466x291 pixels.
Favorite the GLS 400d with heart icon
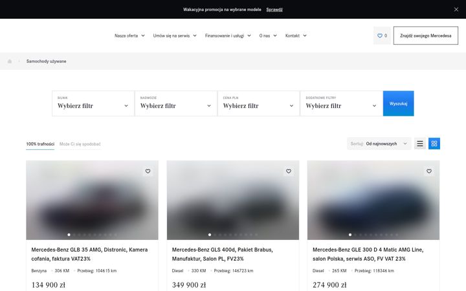click(x=288, y=171)
